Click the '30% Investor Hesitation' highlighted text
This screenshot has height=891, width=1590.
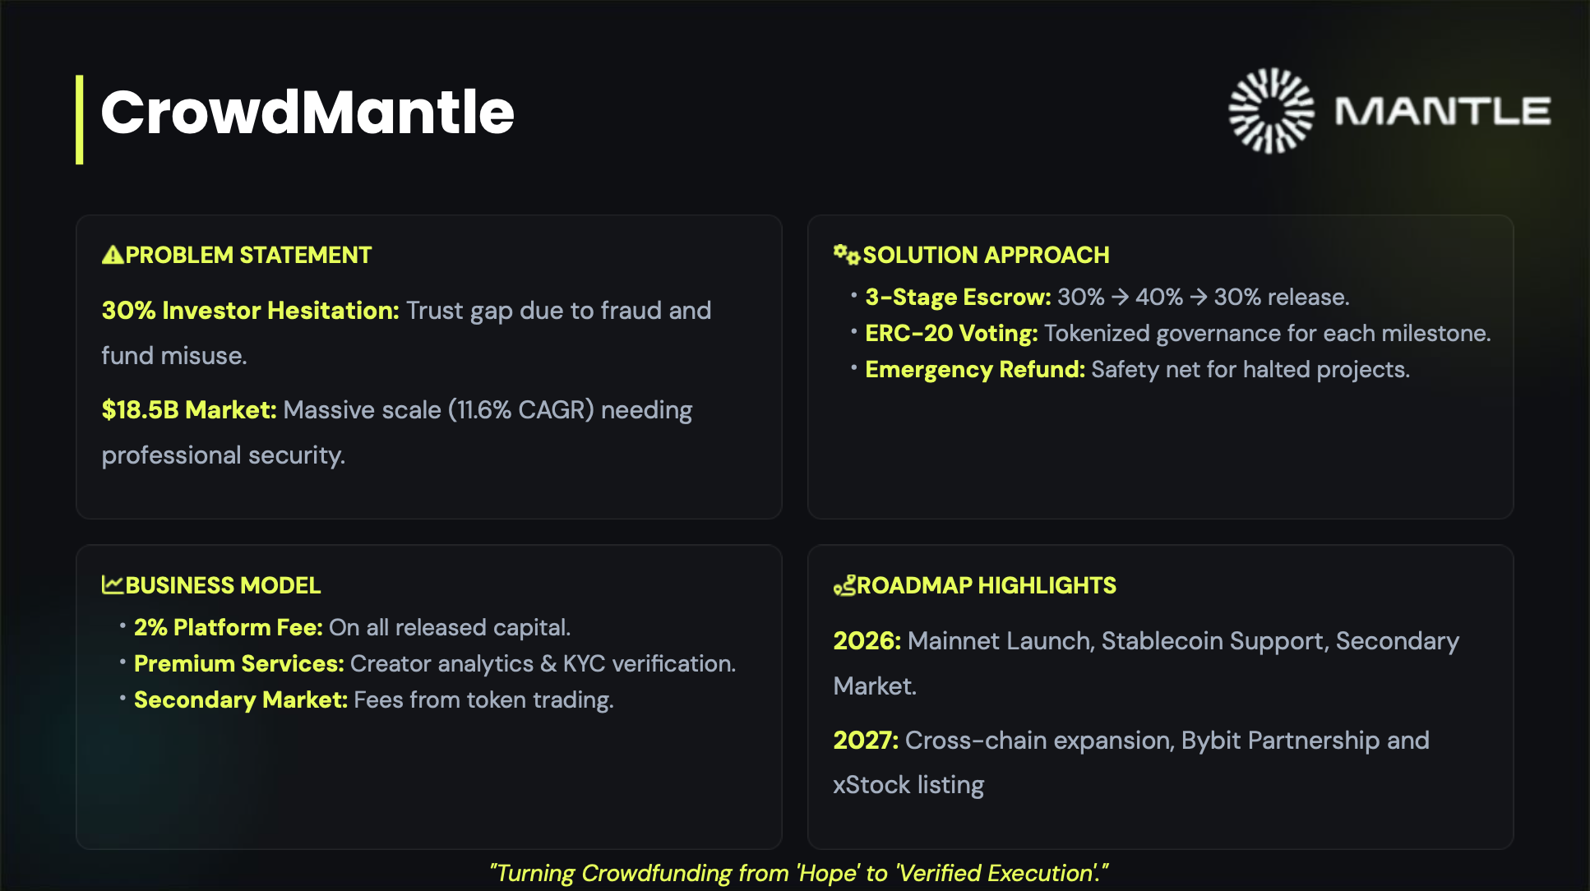click(x=250, y=311)
